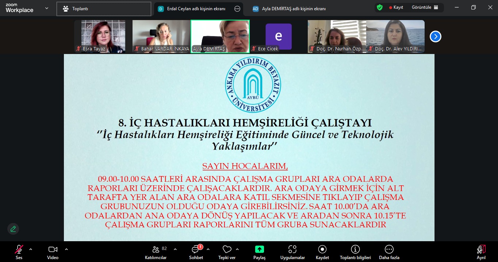The height and width of the screenshot is (262, 498).
Task: Expand audio options arrow beside Ses
Action: tap(31, 249)
